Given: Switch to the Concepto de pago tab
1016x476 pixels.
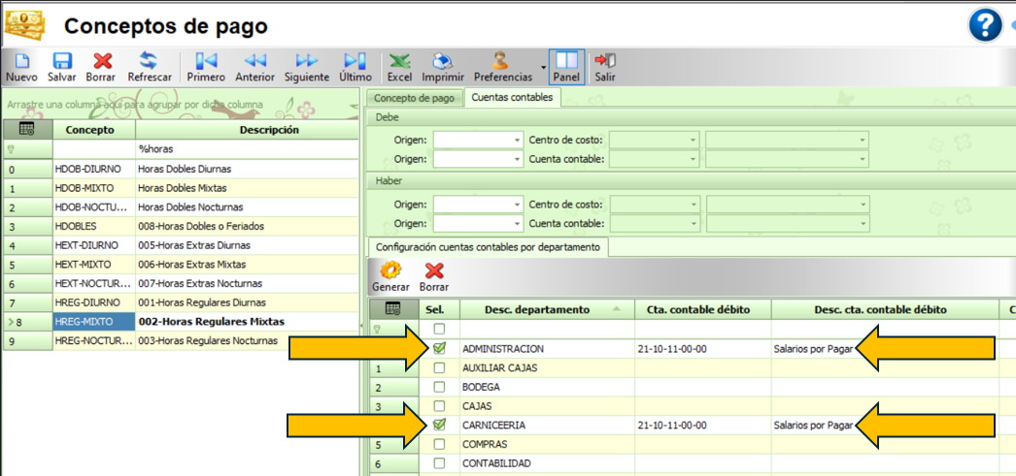Looking at the screenshot, I should (414, 98).
